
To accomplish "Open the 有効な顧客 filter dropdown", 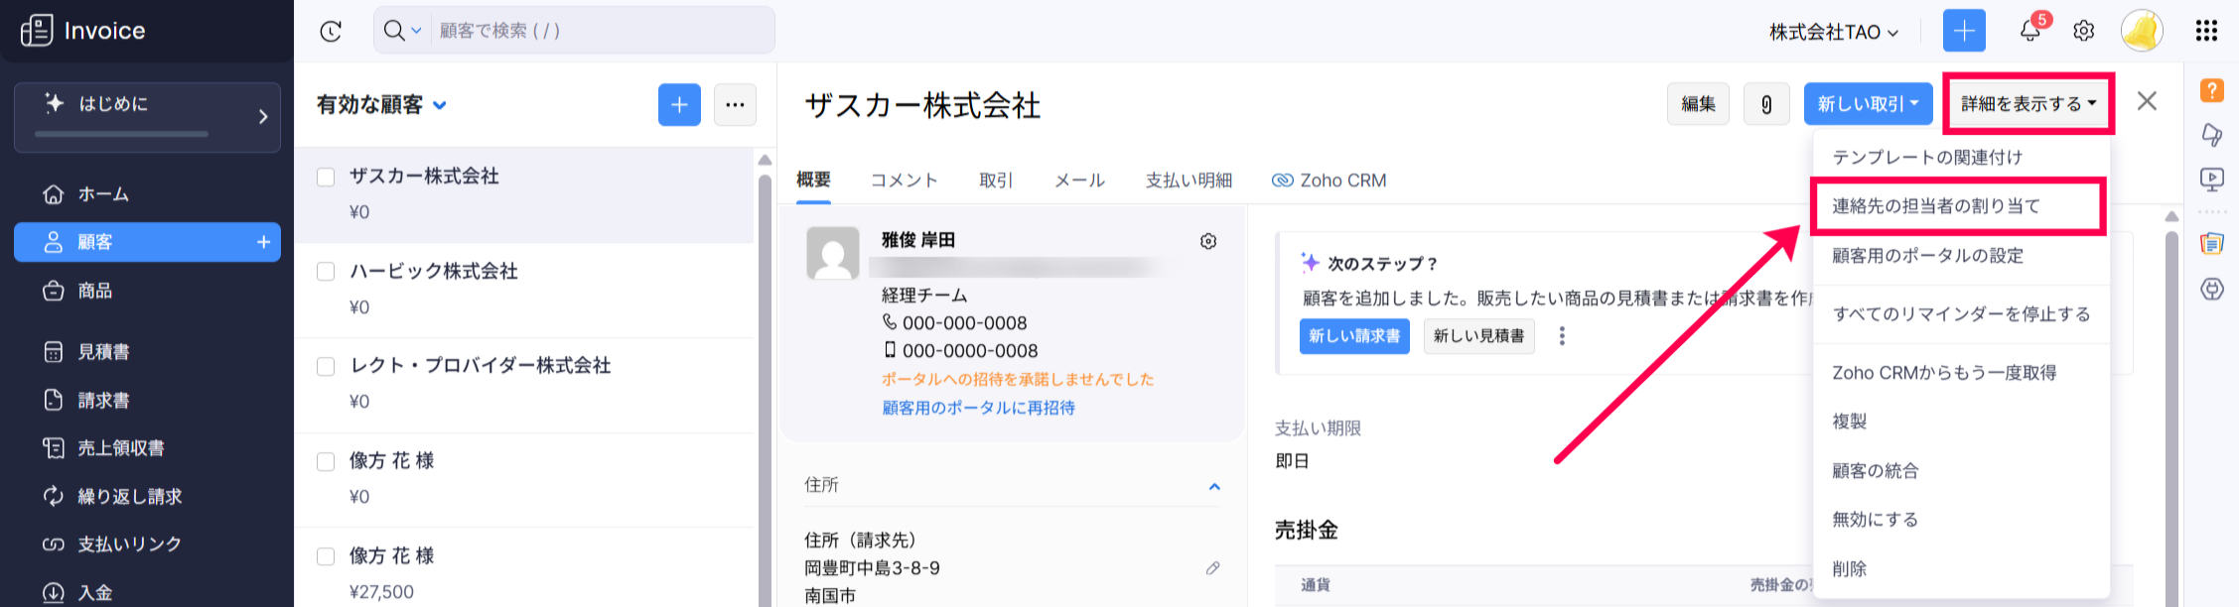I will tap(381, 105).
